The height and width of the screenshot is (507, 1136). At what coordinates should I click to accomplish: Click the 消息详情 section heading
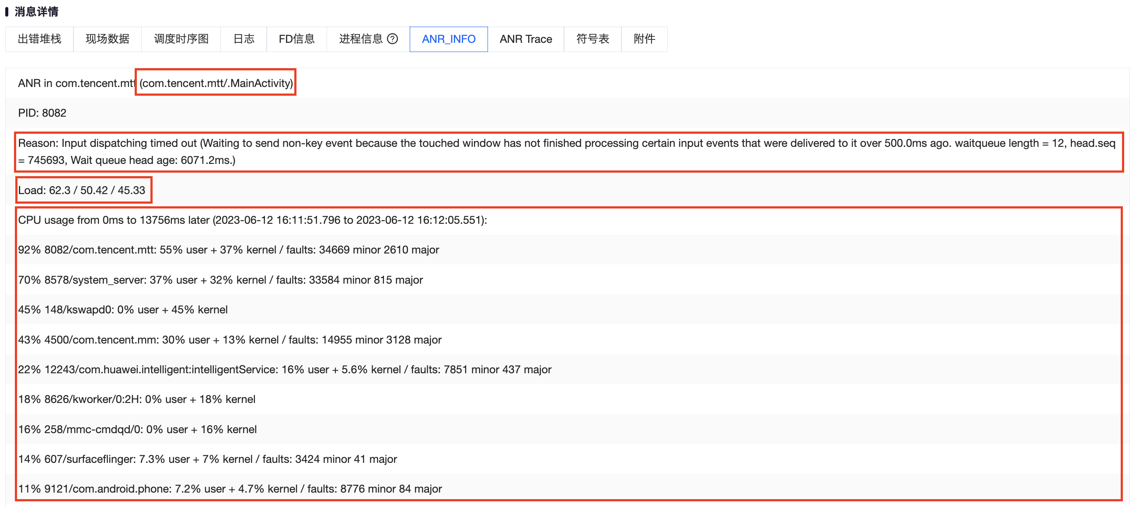[36, 11]
